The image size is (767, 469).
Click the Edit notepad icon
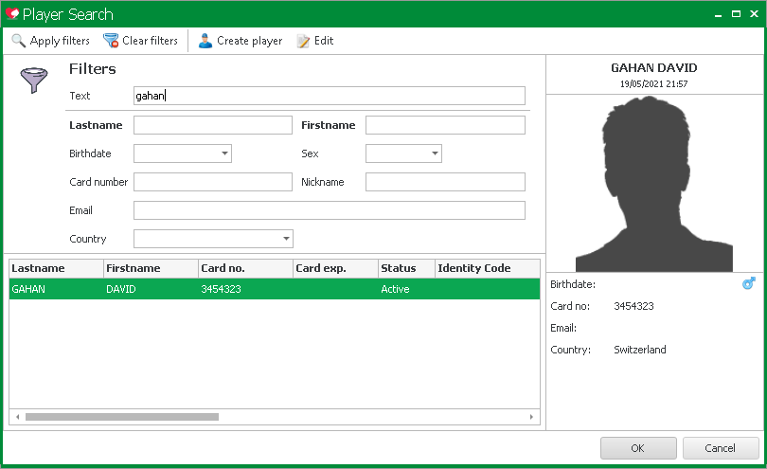(x=303, y=41)
